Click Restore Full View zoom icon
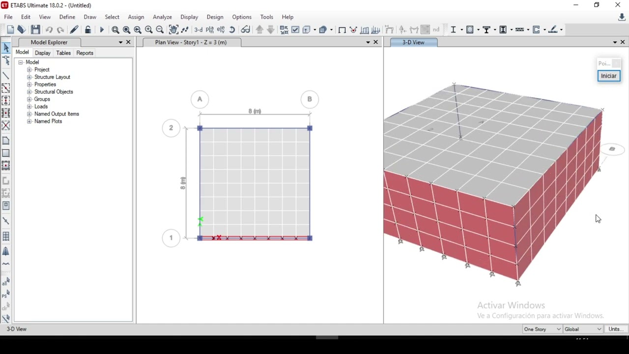Screen dimensions: 629x354 [x=126, y=30]
